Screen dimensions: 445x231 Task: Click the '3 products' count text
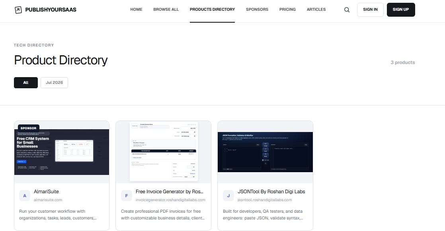click(403, 62)
